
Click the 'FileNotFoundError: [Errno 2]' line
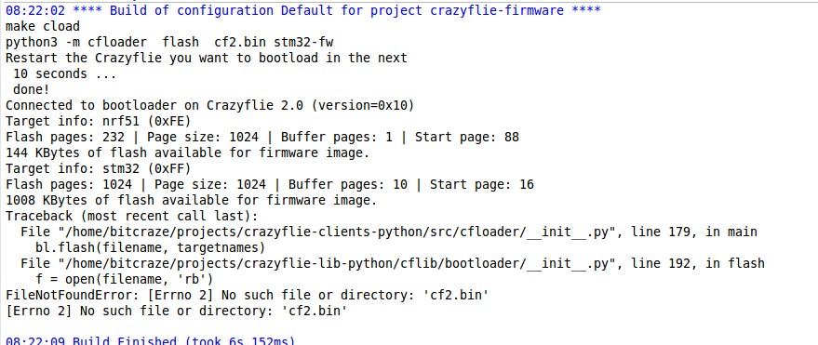tap(248, 296)
